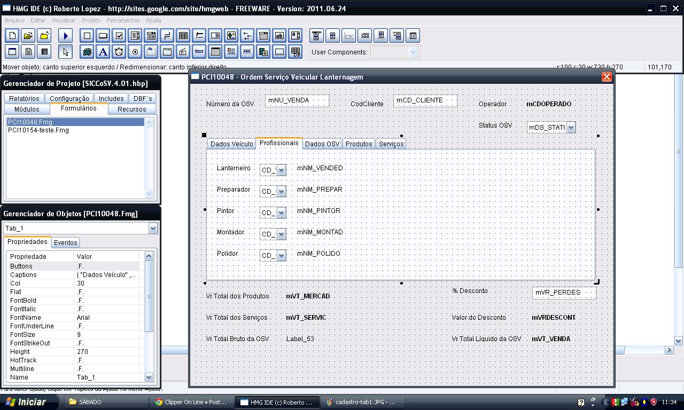Click the New project icon in toolbar
The width and height of the screenshot is (684, 410).
tap(12, 36)
